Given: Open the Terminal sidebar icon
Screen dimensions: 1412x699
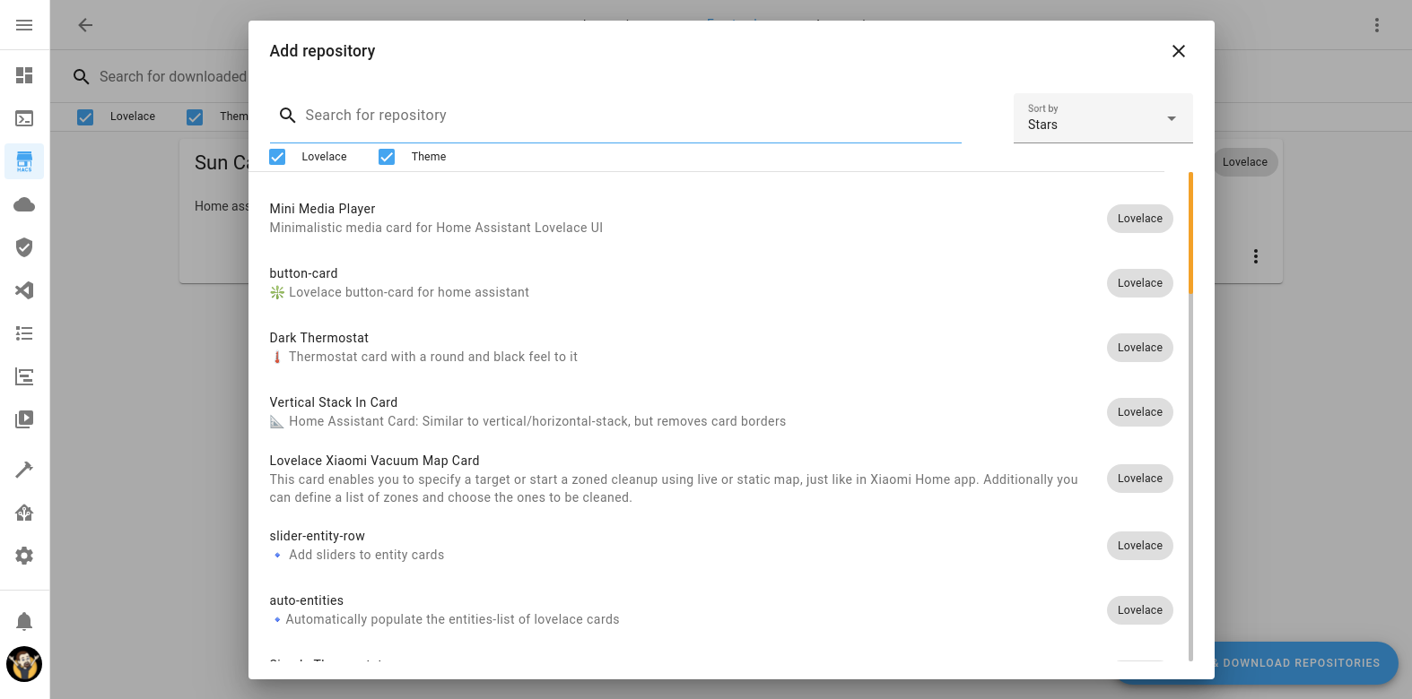Looking at the screenshot, I should (24, 118).
